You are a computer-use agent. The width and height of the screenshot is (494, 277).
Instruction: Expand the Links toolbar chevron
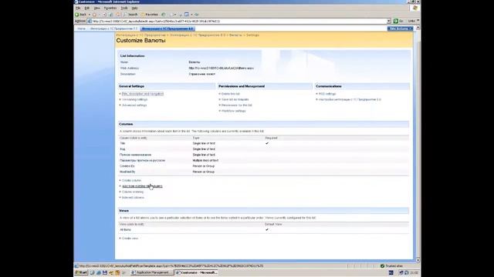pos(418,21)
